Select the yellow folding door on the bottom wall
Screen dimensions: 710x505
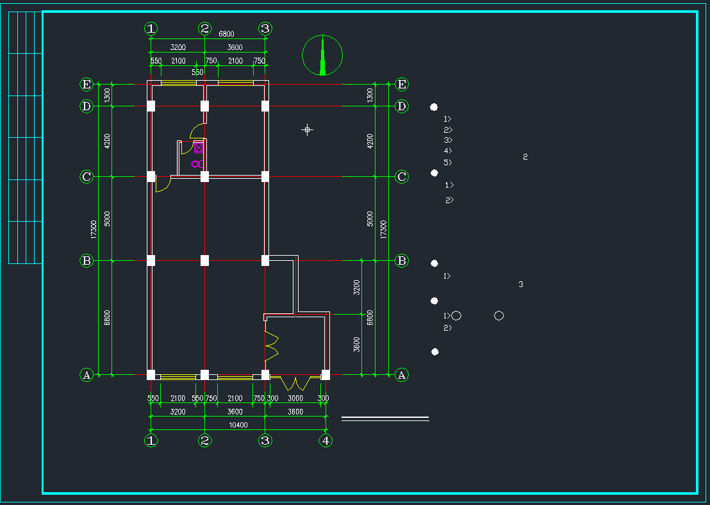tap(295, 384)
